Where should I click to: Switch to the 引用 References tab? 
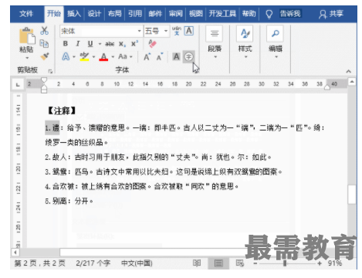[135, 14]
